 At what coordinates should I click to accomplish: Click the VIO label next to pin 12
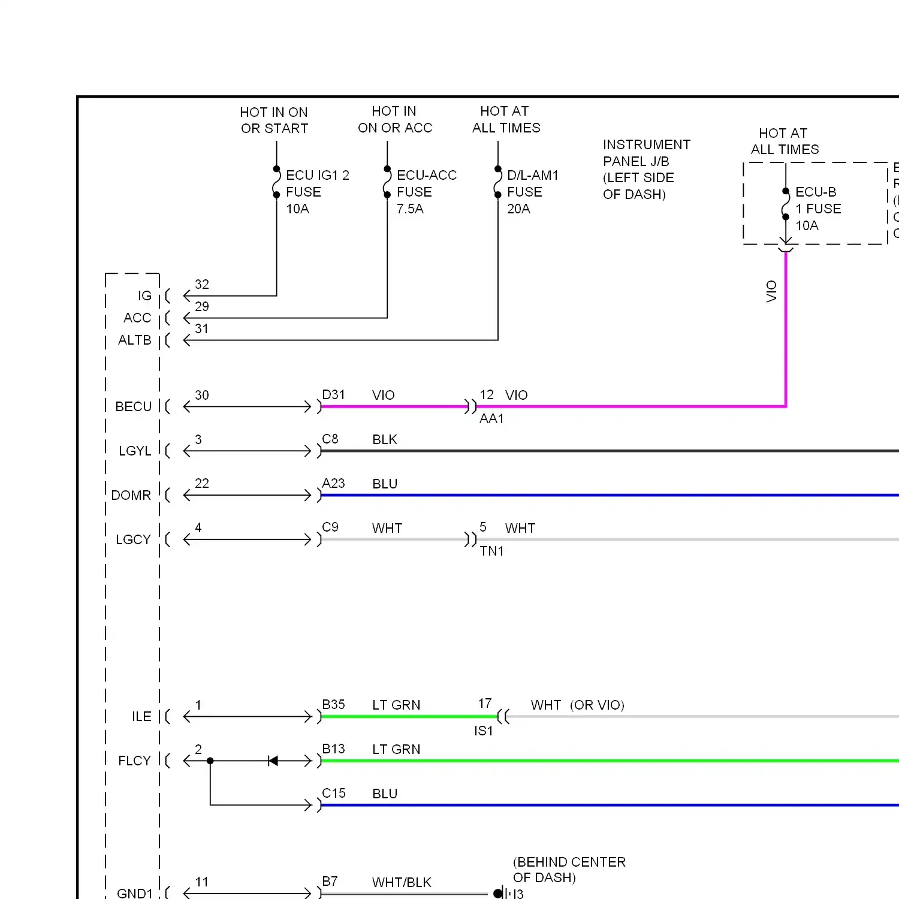[517, 395]
